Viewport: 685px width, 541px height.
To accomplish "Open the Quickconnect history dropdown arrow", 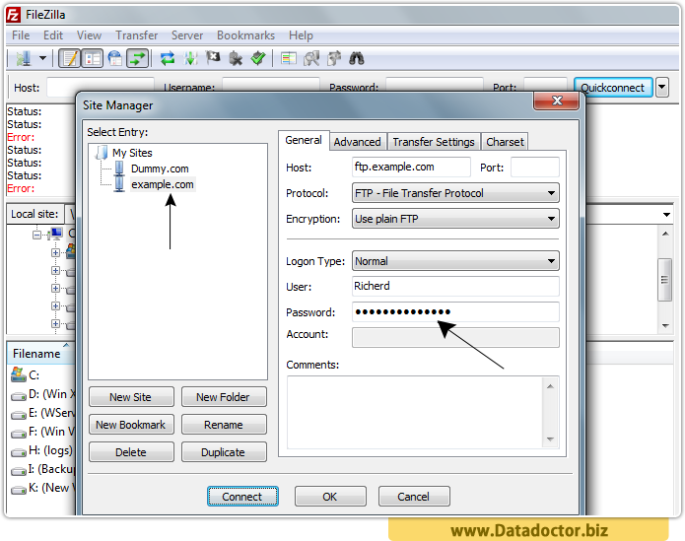I will click(662, 88).
